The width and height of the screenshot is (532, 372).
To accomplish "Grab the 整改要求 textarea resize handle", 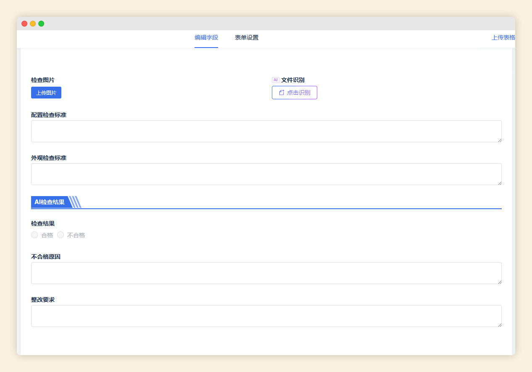I will click(x=499, y=324).
